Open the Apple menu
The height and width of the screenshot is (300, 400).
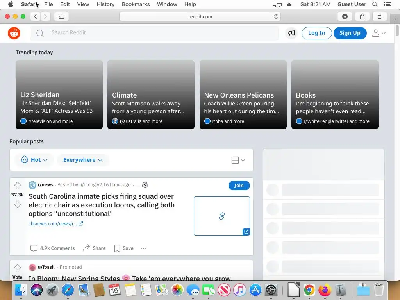pos(11,4)
